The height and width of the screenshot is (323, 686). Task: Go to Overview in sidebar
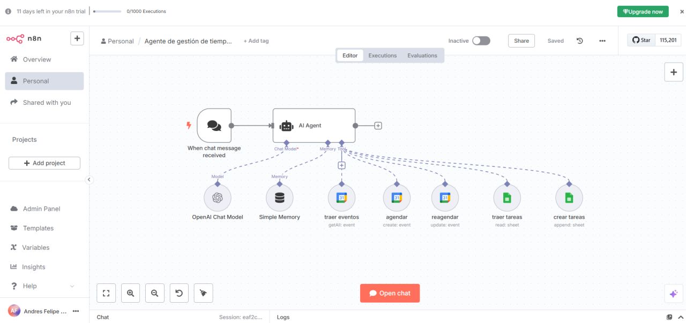click(44, 59)
